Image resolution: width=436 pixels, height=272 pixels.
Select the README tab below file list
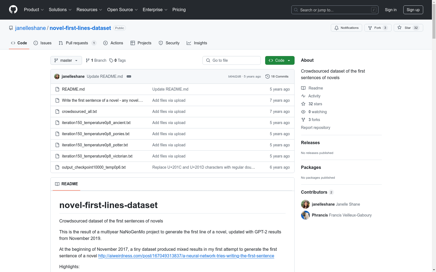66,184
